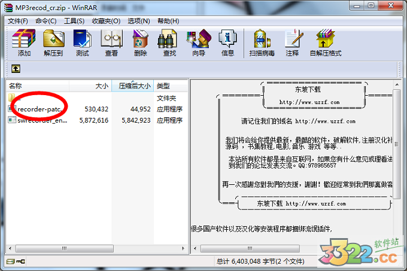Click comment pane horizontal scrollbar left arrow
Image resolution: width=407 pixels, height=271 pixels.
tap(195, 248)
